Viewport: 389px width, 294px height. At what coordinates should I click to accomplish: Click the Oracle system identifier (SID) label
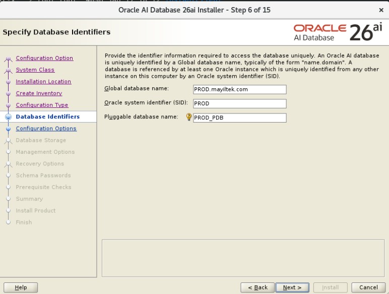click(146, 102)
